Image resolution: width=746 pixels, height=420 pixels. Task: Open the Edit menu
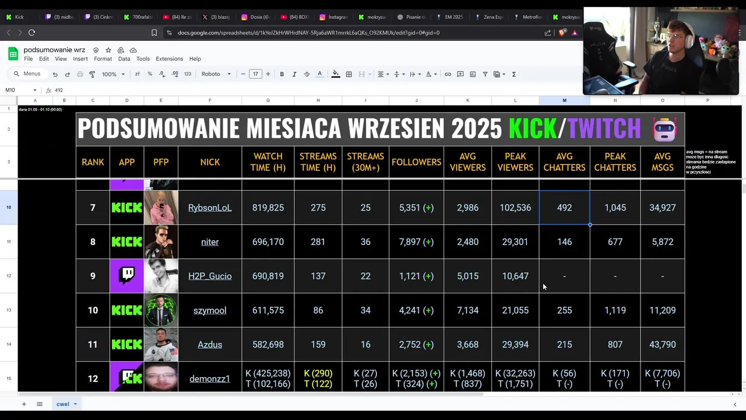coord(44,59)
